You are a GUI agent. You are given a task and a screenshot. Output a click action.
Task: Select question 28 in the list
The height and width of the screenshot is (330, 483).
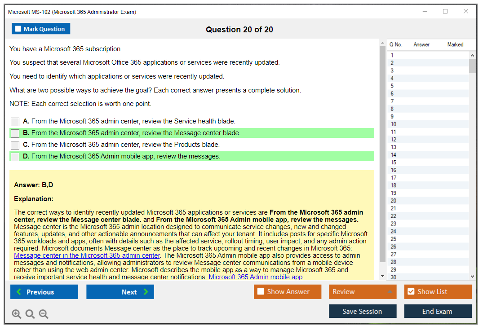coord(428,262)
